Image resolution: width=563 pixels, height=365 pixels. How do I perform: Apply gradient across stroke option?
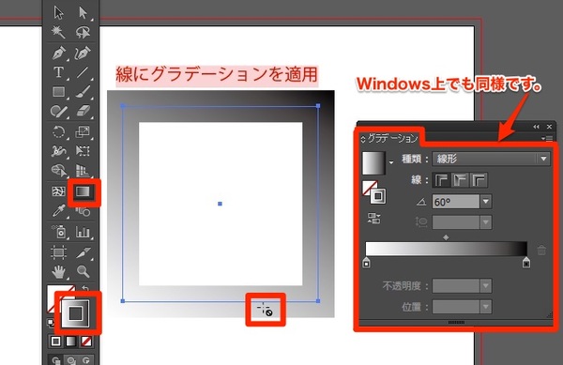[x=479, y=180]
